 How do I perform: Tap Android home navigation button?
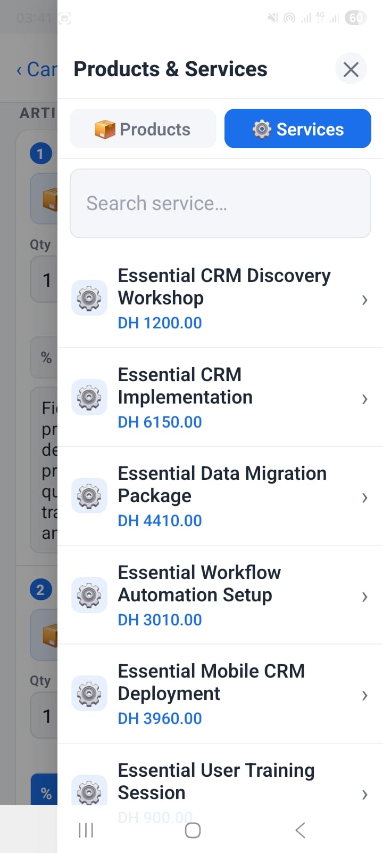[193, 830]
